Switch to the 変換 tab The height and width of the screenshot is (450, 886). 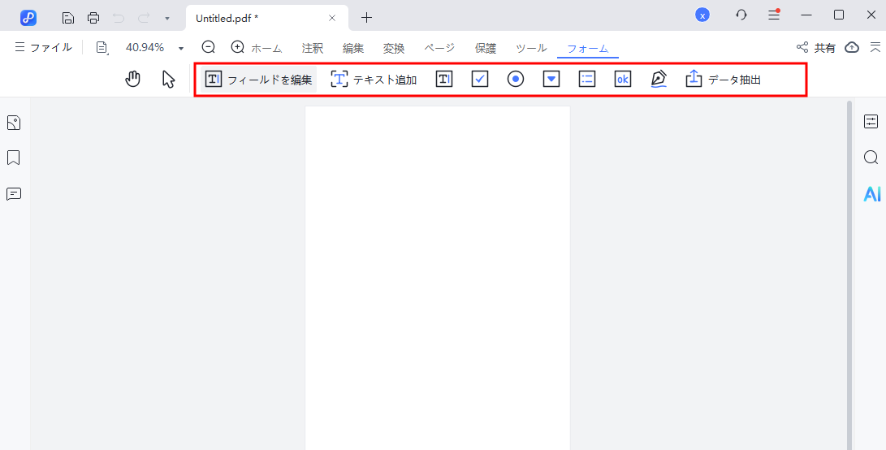pos(394,49)
